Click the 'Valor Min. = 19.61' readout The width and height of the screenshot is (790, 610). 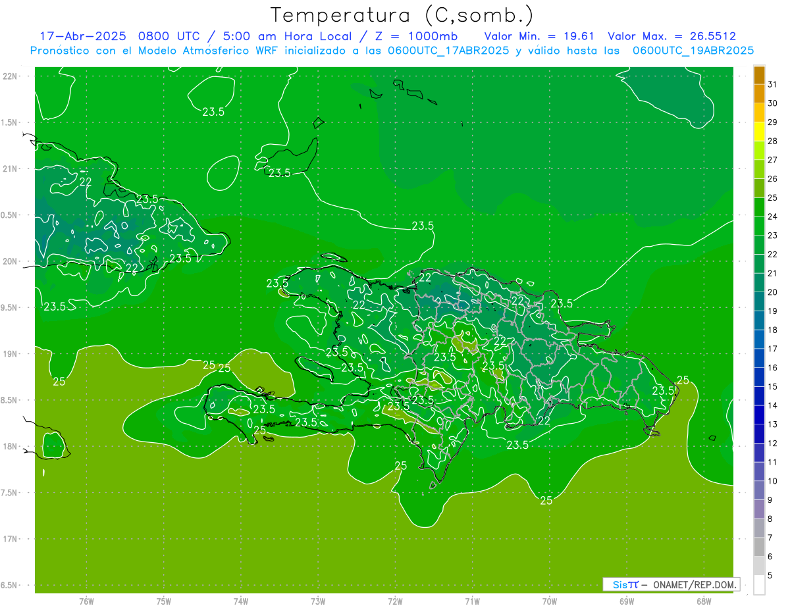pyautogui.click(x=540, y=36)
